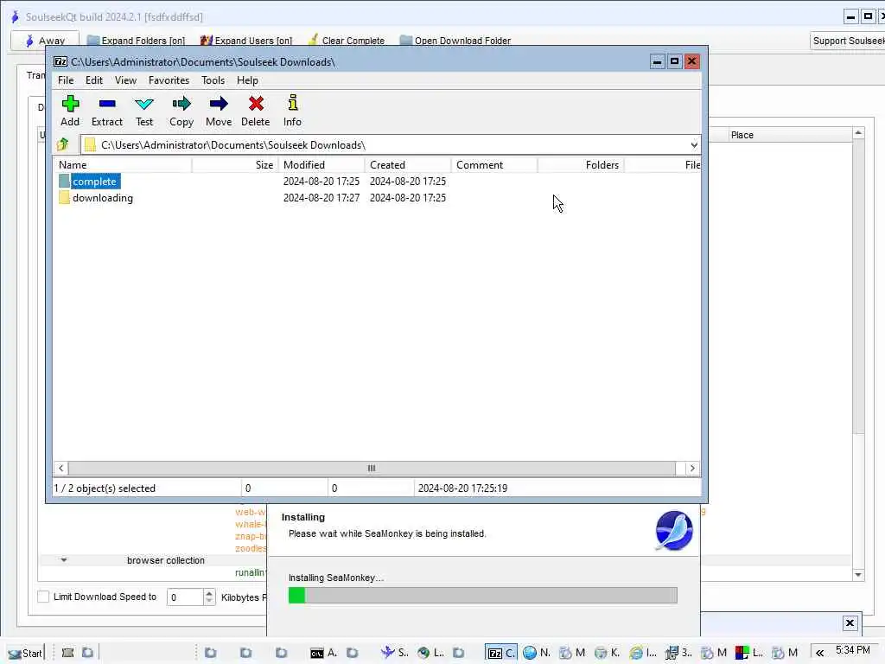Select the complete folder row
The height and width of the screenshot is (664, 885).
[377, 182]
